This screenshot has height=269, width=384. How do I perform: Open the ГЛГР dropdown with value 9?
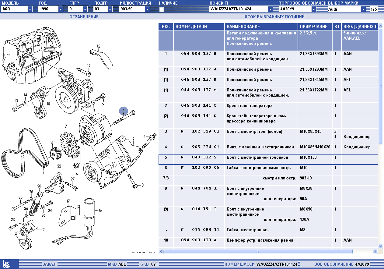tap(85, 9)
